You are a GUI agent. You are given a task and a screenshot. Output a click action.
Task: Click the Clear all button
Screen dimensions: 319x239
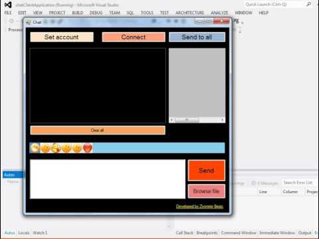[98, 130]
